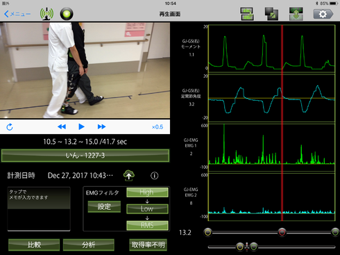Screen dimensions: 340x255
Task: Tap the EMGフィルタ label
Action: [103, 192]
